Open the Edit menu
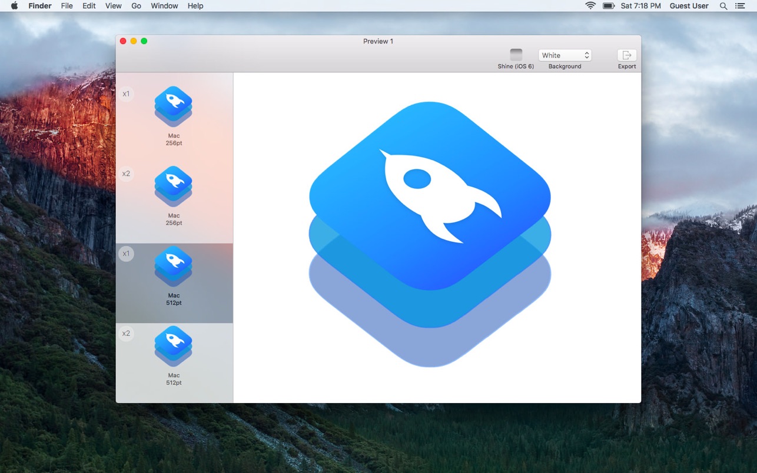The width and height of the screenshot is (757, 473). click(x=89, y=6)
